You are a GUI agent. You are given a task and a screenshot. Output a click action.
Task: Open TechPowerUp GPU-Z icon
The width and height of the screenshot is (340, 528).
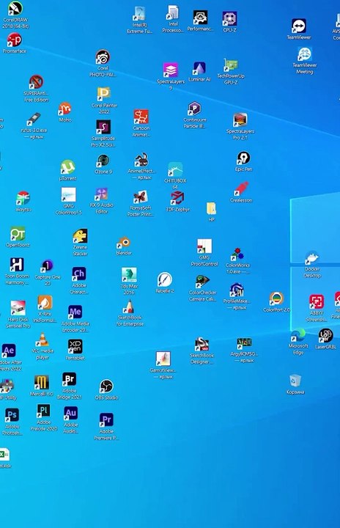[231, 65]
